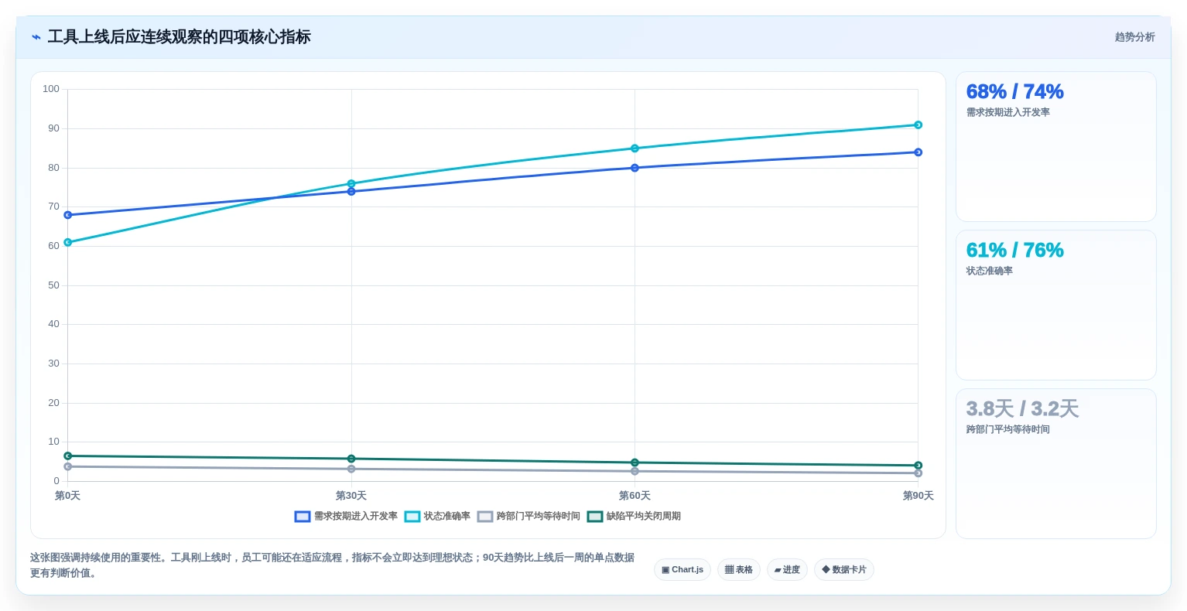Screen dimensions: 1187x611
Task: Click the chart title 工具上线后应连续观察的四项核心指标
Action: point(179,37)
